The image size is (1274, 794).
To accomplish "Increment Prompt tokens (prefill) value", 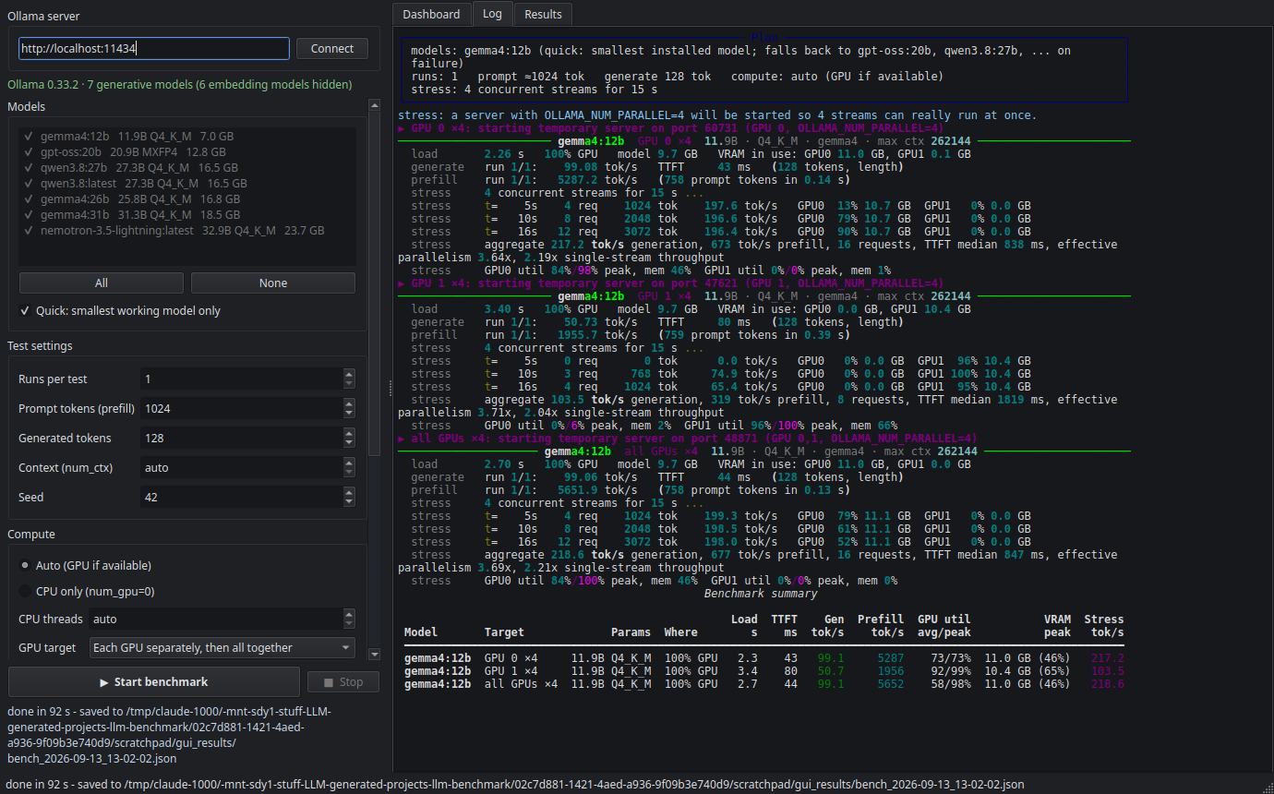I will [349, 403].
